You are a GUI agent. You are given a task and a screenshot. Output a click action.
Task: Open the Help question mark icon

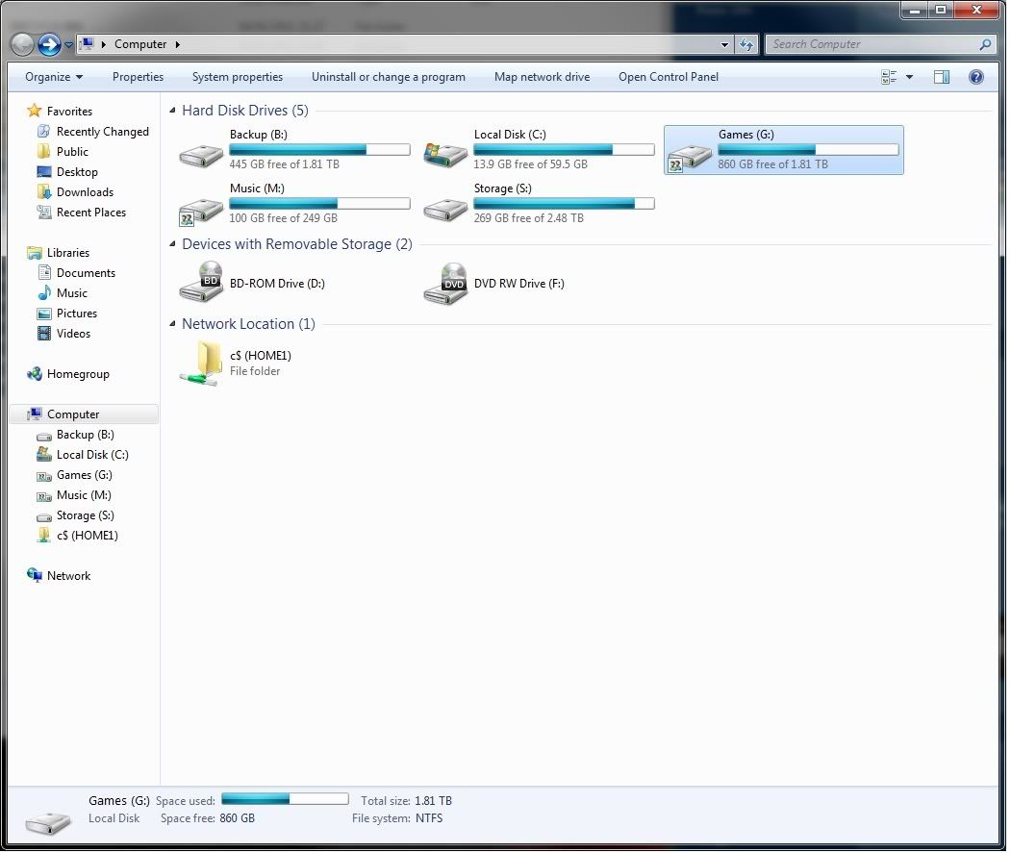975,77
